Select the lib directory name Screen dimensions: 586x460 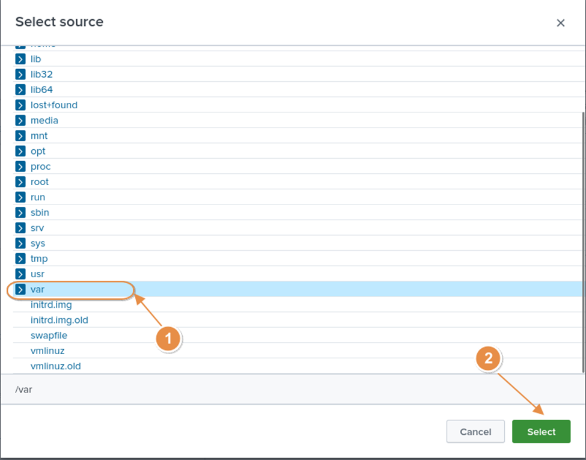36,59
